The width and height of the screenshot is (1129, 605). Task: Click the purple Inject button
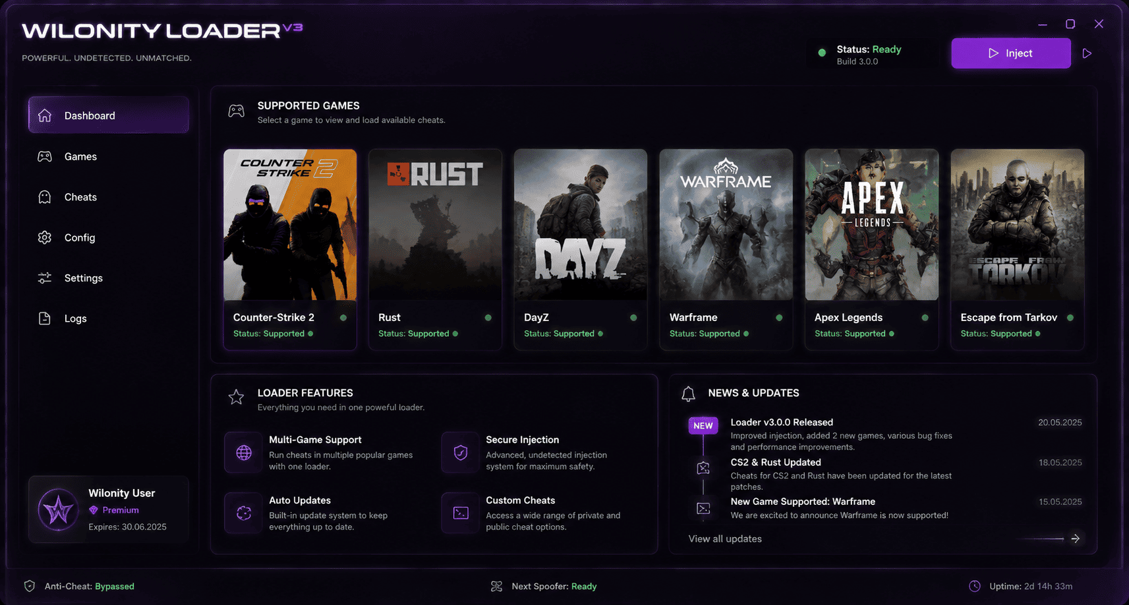point(1011,53)
